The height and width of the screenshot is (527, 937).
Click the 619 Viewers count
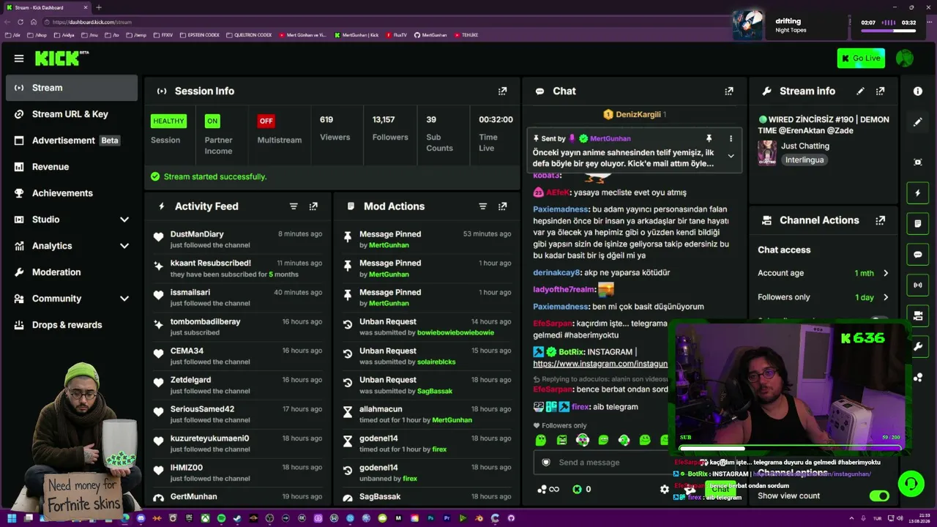pos(326,119)
